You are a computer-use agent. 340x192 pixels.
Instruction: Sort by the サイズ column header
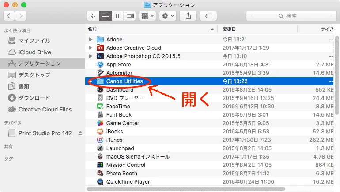click(x=316, y=29)
